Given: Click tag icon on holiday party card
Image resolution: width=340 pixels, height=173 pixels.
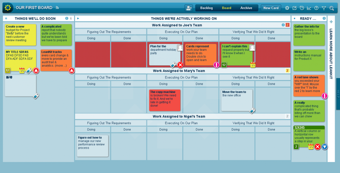Looking at the screenshot, I should pyautogui.click(x=173, y=65).
